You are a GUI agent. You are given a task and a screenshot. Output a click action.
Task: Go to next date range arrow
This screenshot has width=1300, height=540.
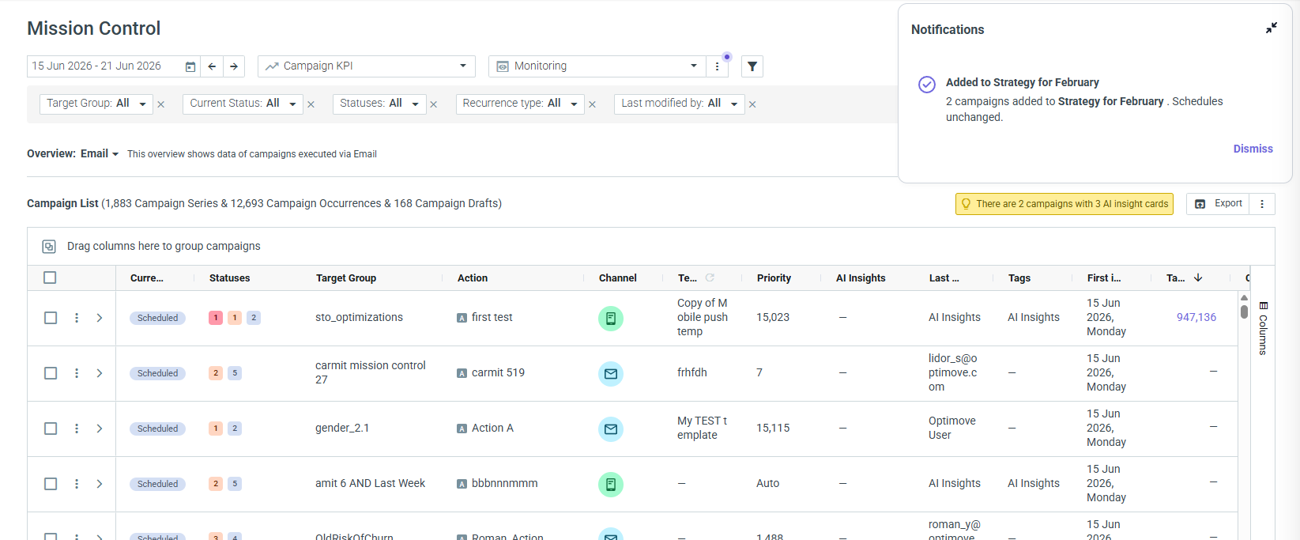click(x=234, y=66)
